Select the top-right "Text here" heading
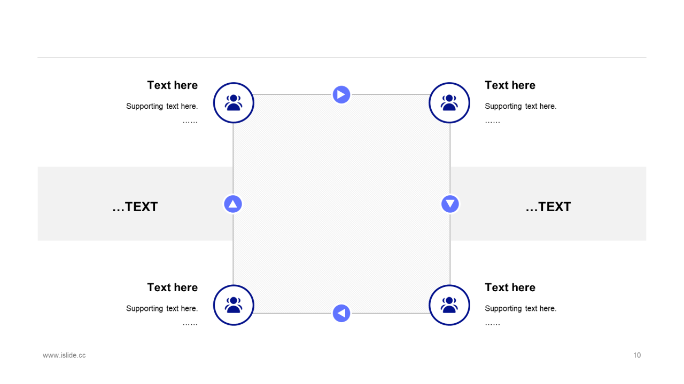This screenshot has width=684, height=384. tap(510, 85)
